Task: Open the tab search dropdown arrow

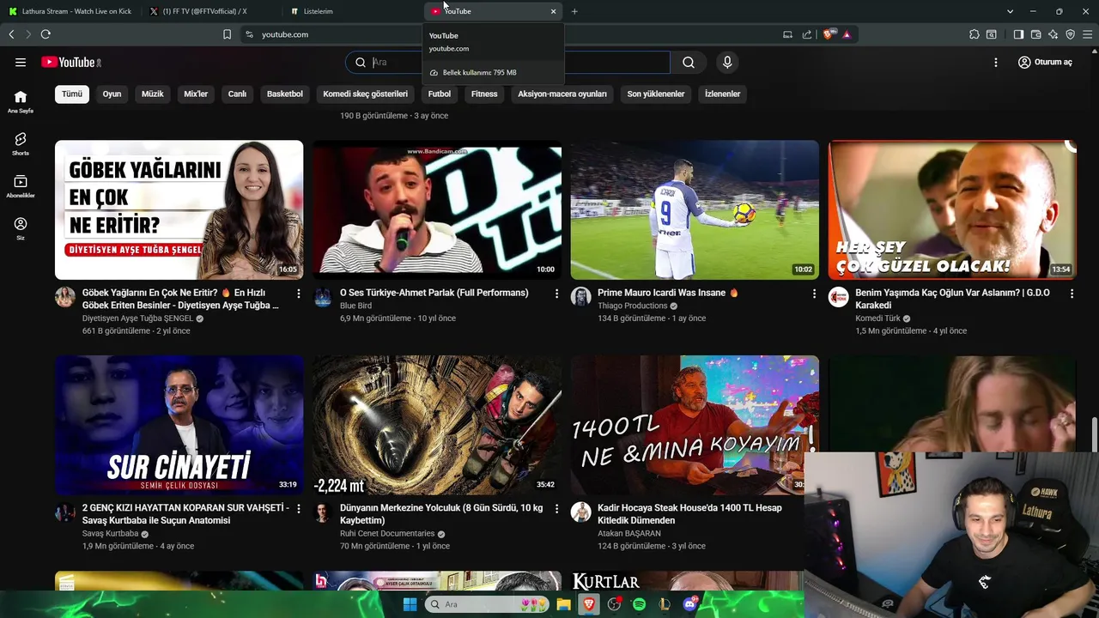Action: point(1010,11)
